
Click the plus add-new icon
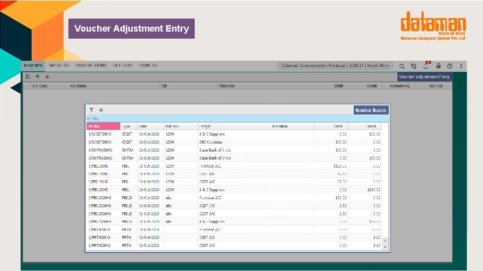point(38,76)
